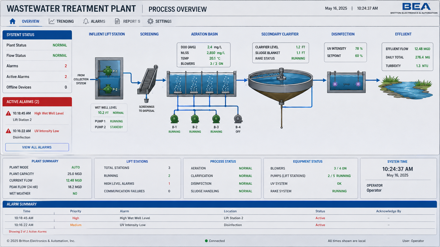The image size is (440, 247).
Task: Open the Settings tab
Action: point(163,21)
